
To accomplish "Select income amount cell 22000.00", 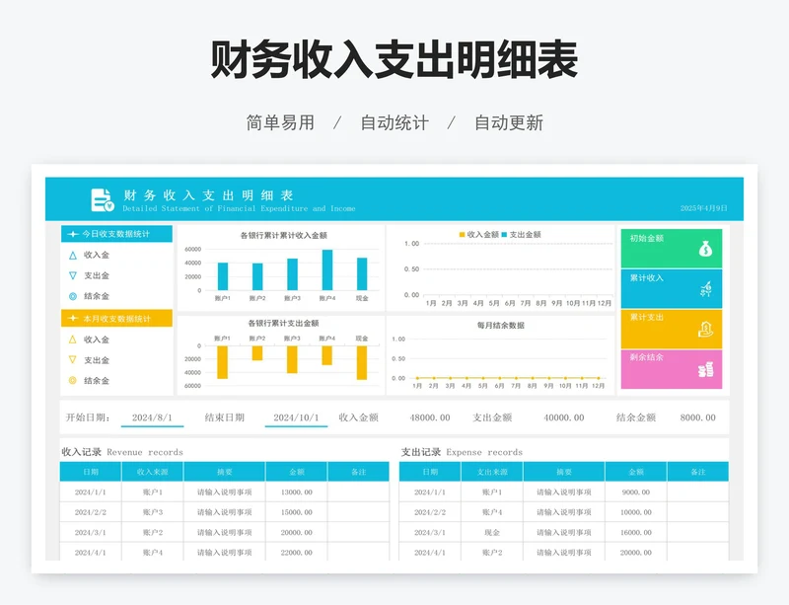I will [x=297, y=552].
